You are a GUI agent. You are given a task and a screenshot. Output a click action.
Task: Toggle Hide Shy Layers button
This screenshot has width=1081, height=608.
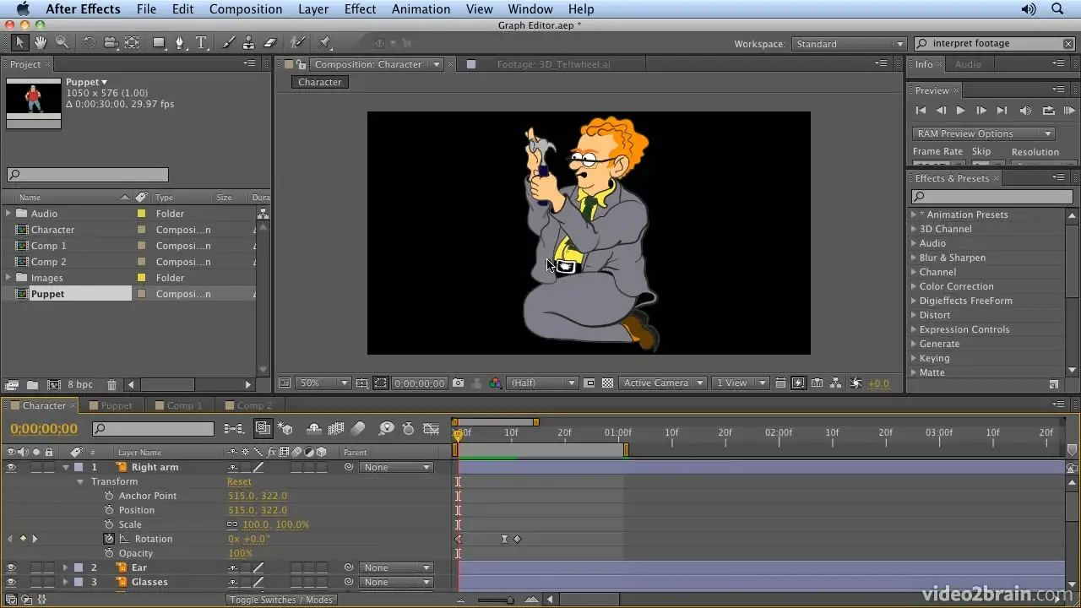tap(314, 429)
